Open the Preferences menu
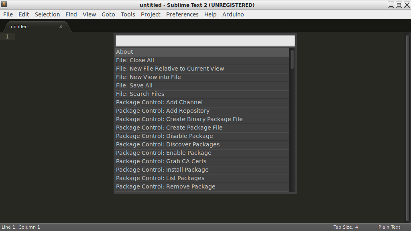 (182, 14)
